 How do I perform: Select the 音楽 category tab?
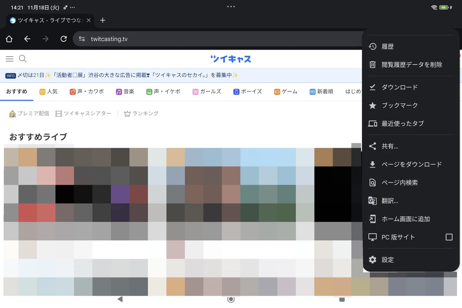click(125, 92)
